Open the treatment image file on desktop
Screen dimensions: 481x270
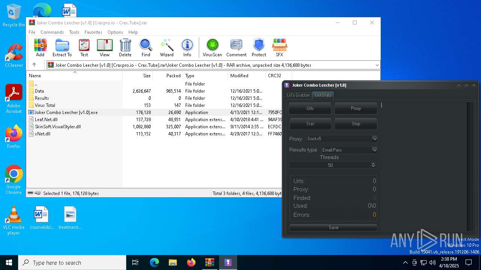coord(70,217)
